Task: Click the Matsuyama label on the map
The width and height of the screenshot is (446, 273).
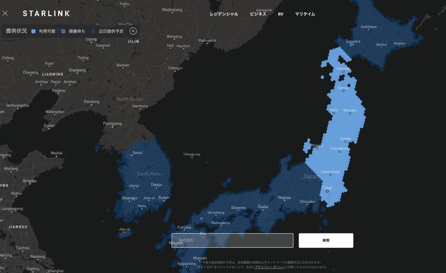Action: coord(220,223)
